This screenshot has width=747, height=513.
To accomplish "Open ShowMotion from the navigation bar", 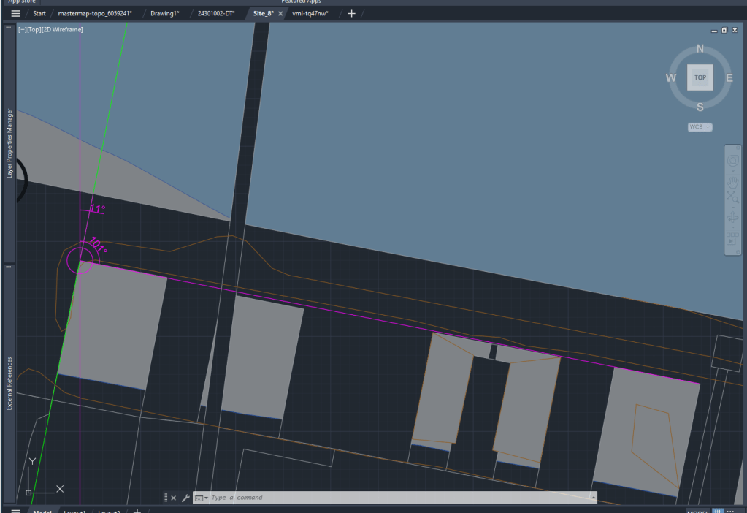I will pos(733,240).
